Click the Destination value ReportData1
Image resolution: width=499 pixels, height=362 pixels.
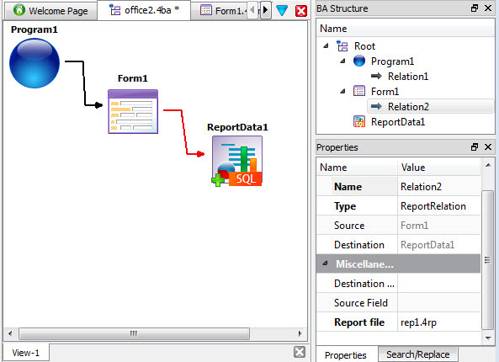tap(439, 245)
